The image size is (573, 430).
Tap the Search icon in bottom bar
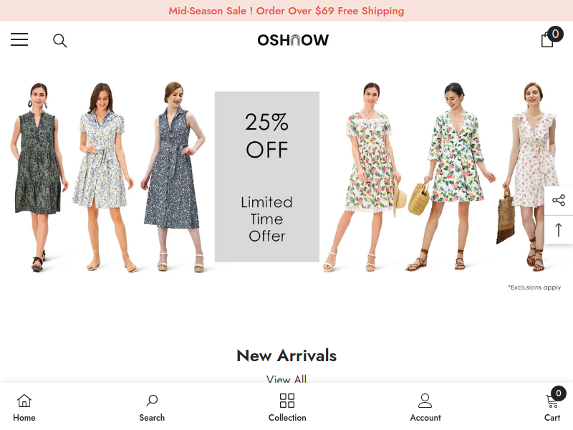152,407
